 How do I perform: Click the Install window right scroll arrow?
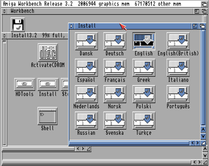click(198, 143)
